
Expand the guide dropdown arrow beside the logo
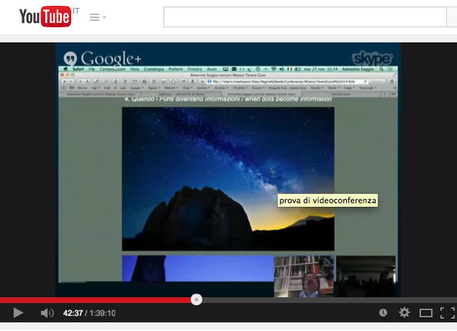click(104, 17)
